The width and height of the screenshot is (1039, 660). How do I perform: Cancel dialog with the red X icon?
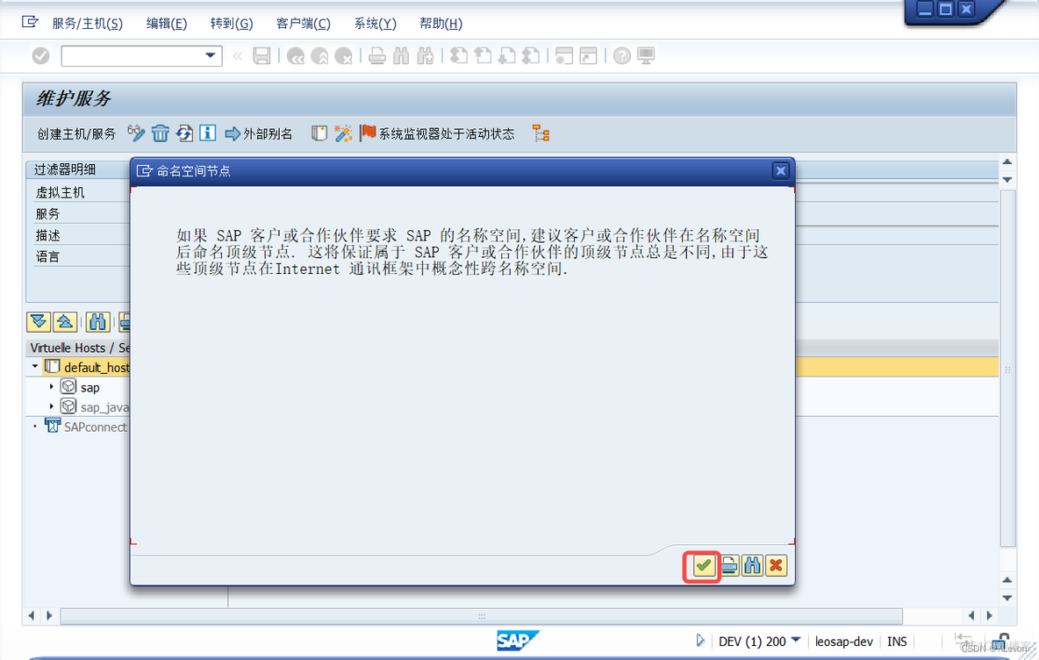tap(776, 566)
